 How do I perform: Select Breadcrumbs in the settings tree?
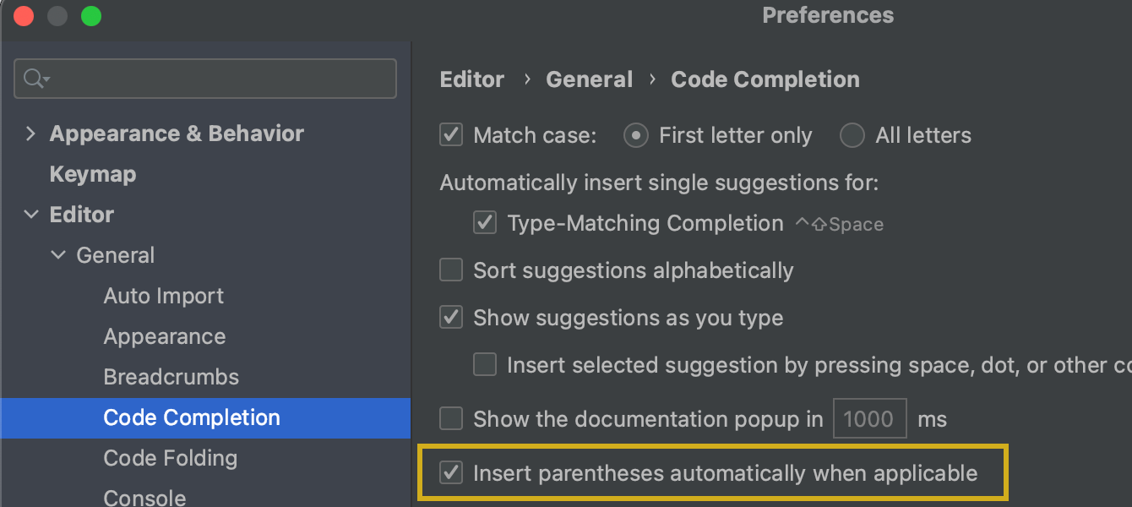(x=171, y=377)
